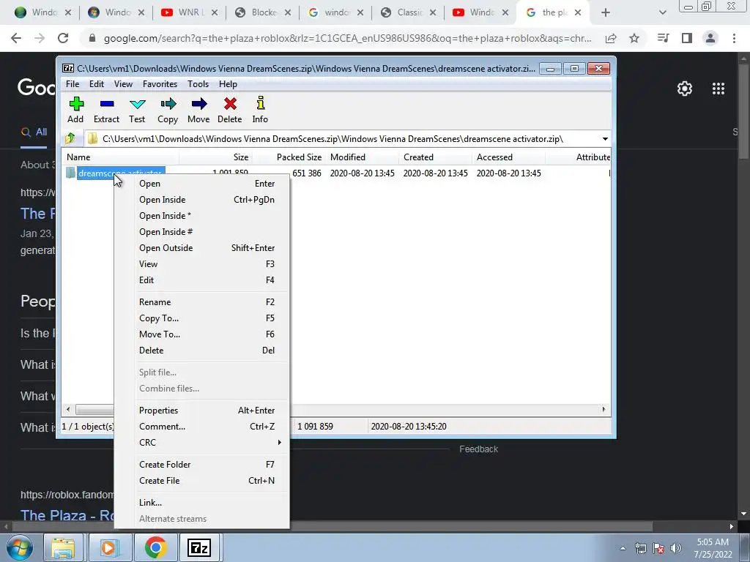Click right arrow of 7-Zip horizontal scrollbar
The height and width of the screenshot is (562, 750).
604,410
